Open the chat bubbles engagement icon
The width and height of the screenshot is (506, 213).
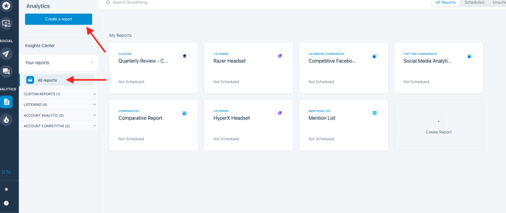pyautogui.click(x=6, y=71)
